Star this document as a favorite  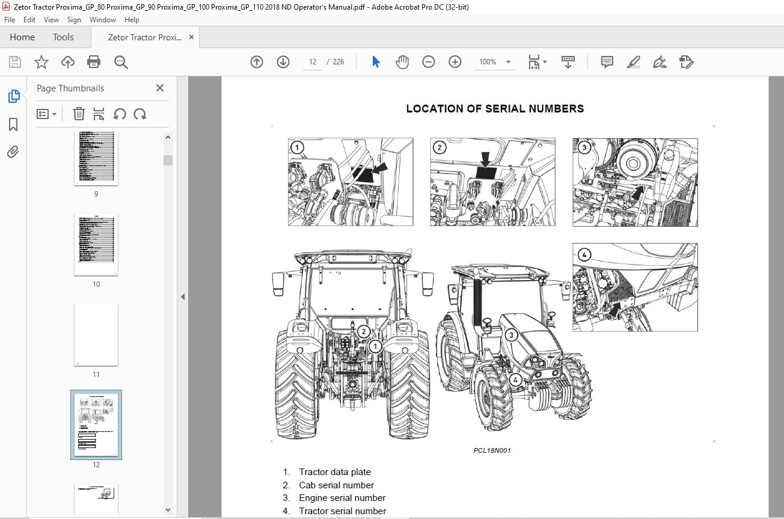41,62
